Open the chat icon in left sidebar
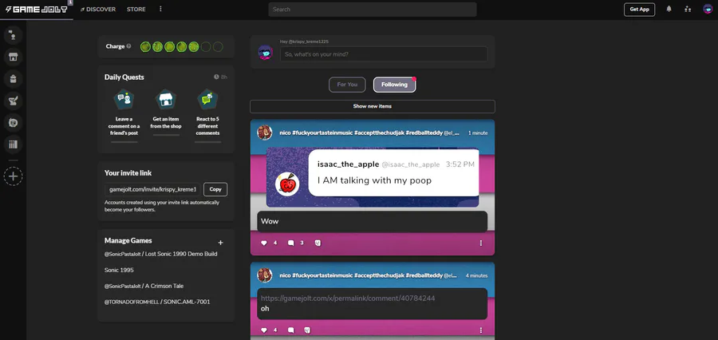 click(x=14, y=35)
